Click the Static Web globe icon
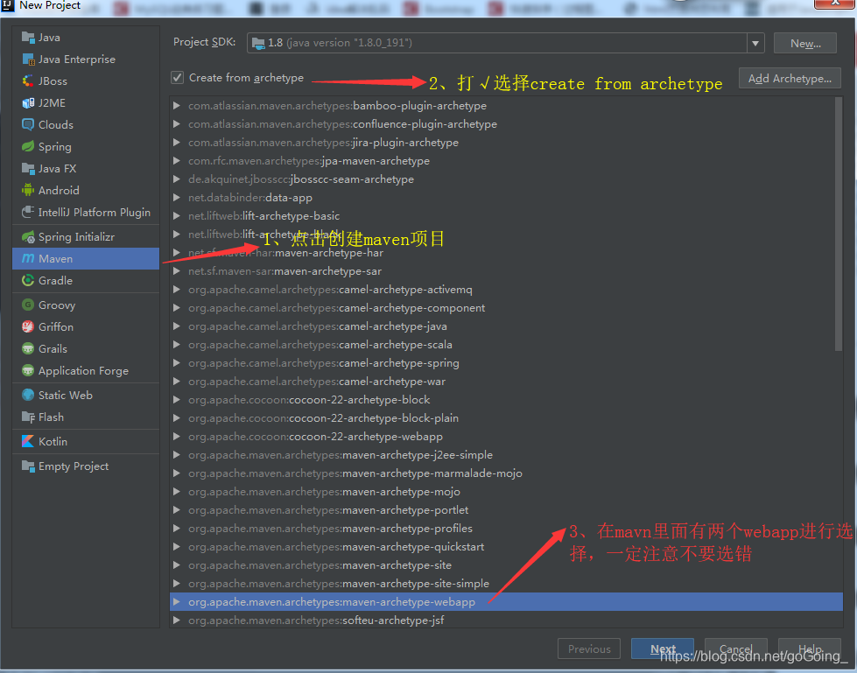The image size is (857, 673). click(x=28, y=395)
